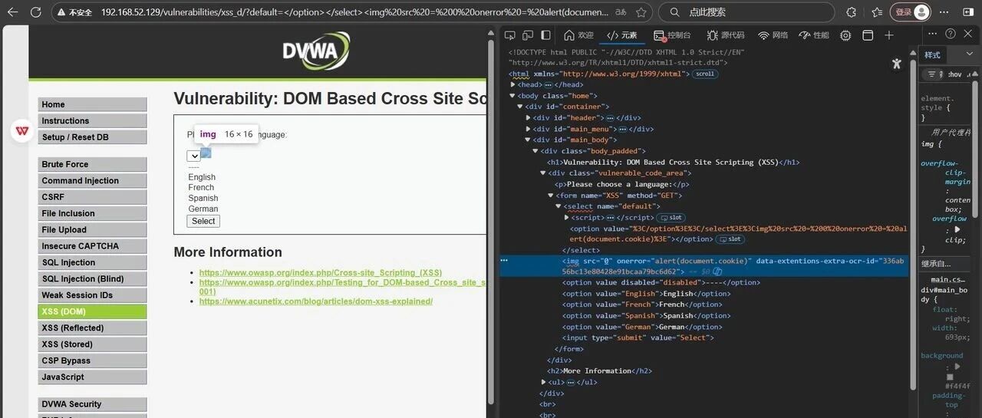Click the Select submit button
The image size is (982, 418).
(203, 221)
